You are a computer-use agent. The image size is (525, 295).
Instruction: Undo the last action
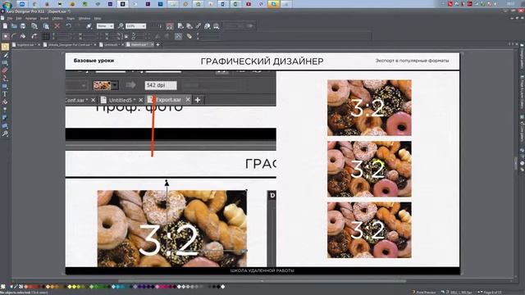69,26
